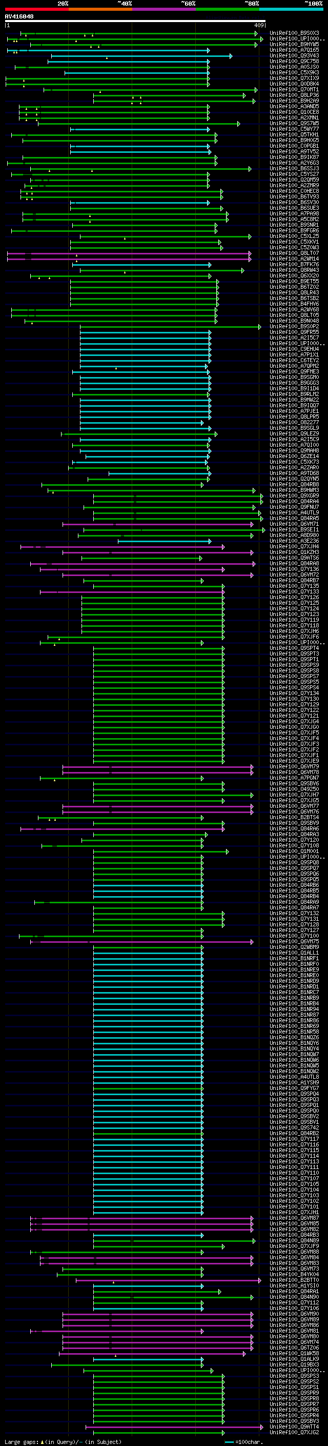Screen dimensions: 328x1446
Task: Click label UniRef100_C5WY77
Action: coord(294,129)
